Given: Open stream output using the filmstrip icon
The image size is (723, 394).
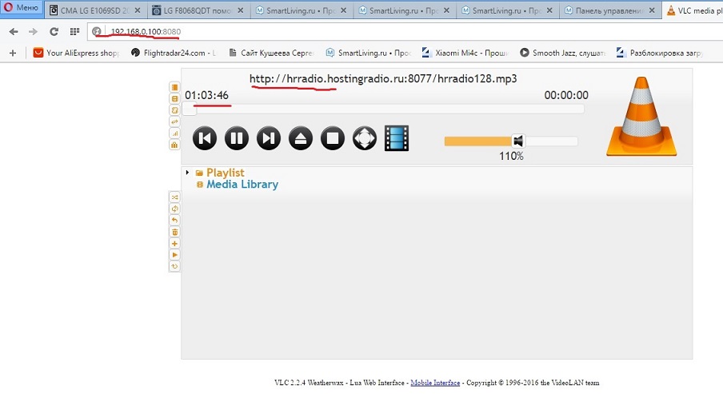Looking at the screenshot, I should click(x=397, y=138).
